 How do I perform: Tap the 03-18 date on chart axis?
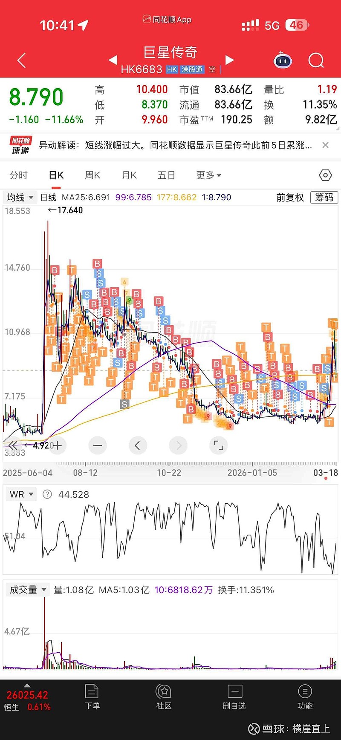(x=326, y=473)
